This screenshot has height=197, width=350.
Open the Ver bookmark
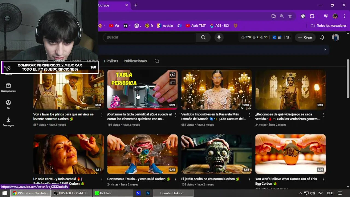click(114, 26)
